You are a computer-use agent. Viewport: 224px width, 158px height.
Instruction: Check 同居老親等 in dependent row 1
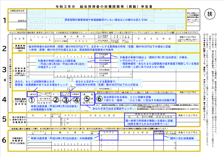pos(97,55)
